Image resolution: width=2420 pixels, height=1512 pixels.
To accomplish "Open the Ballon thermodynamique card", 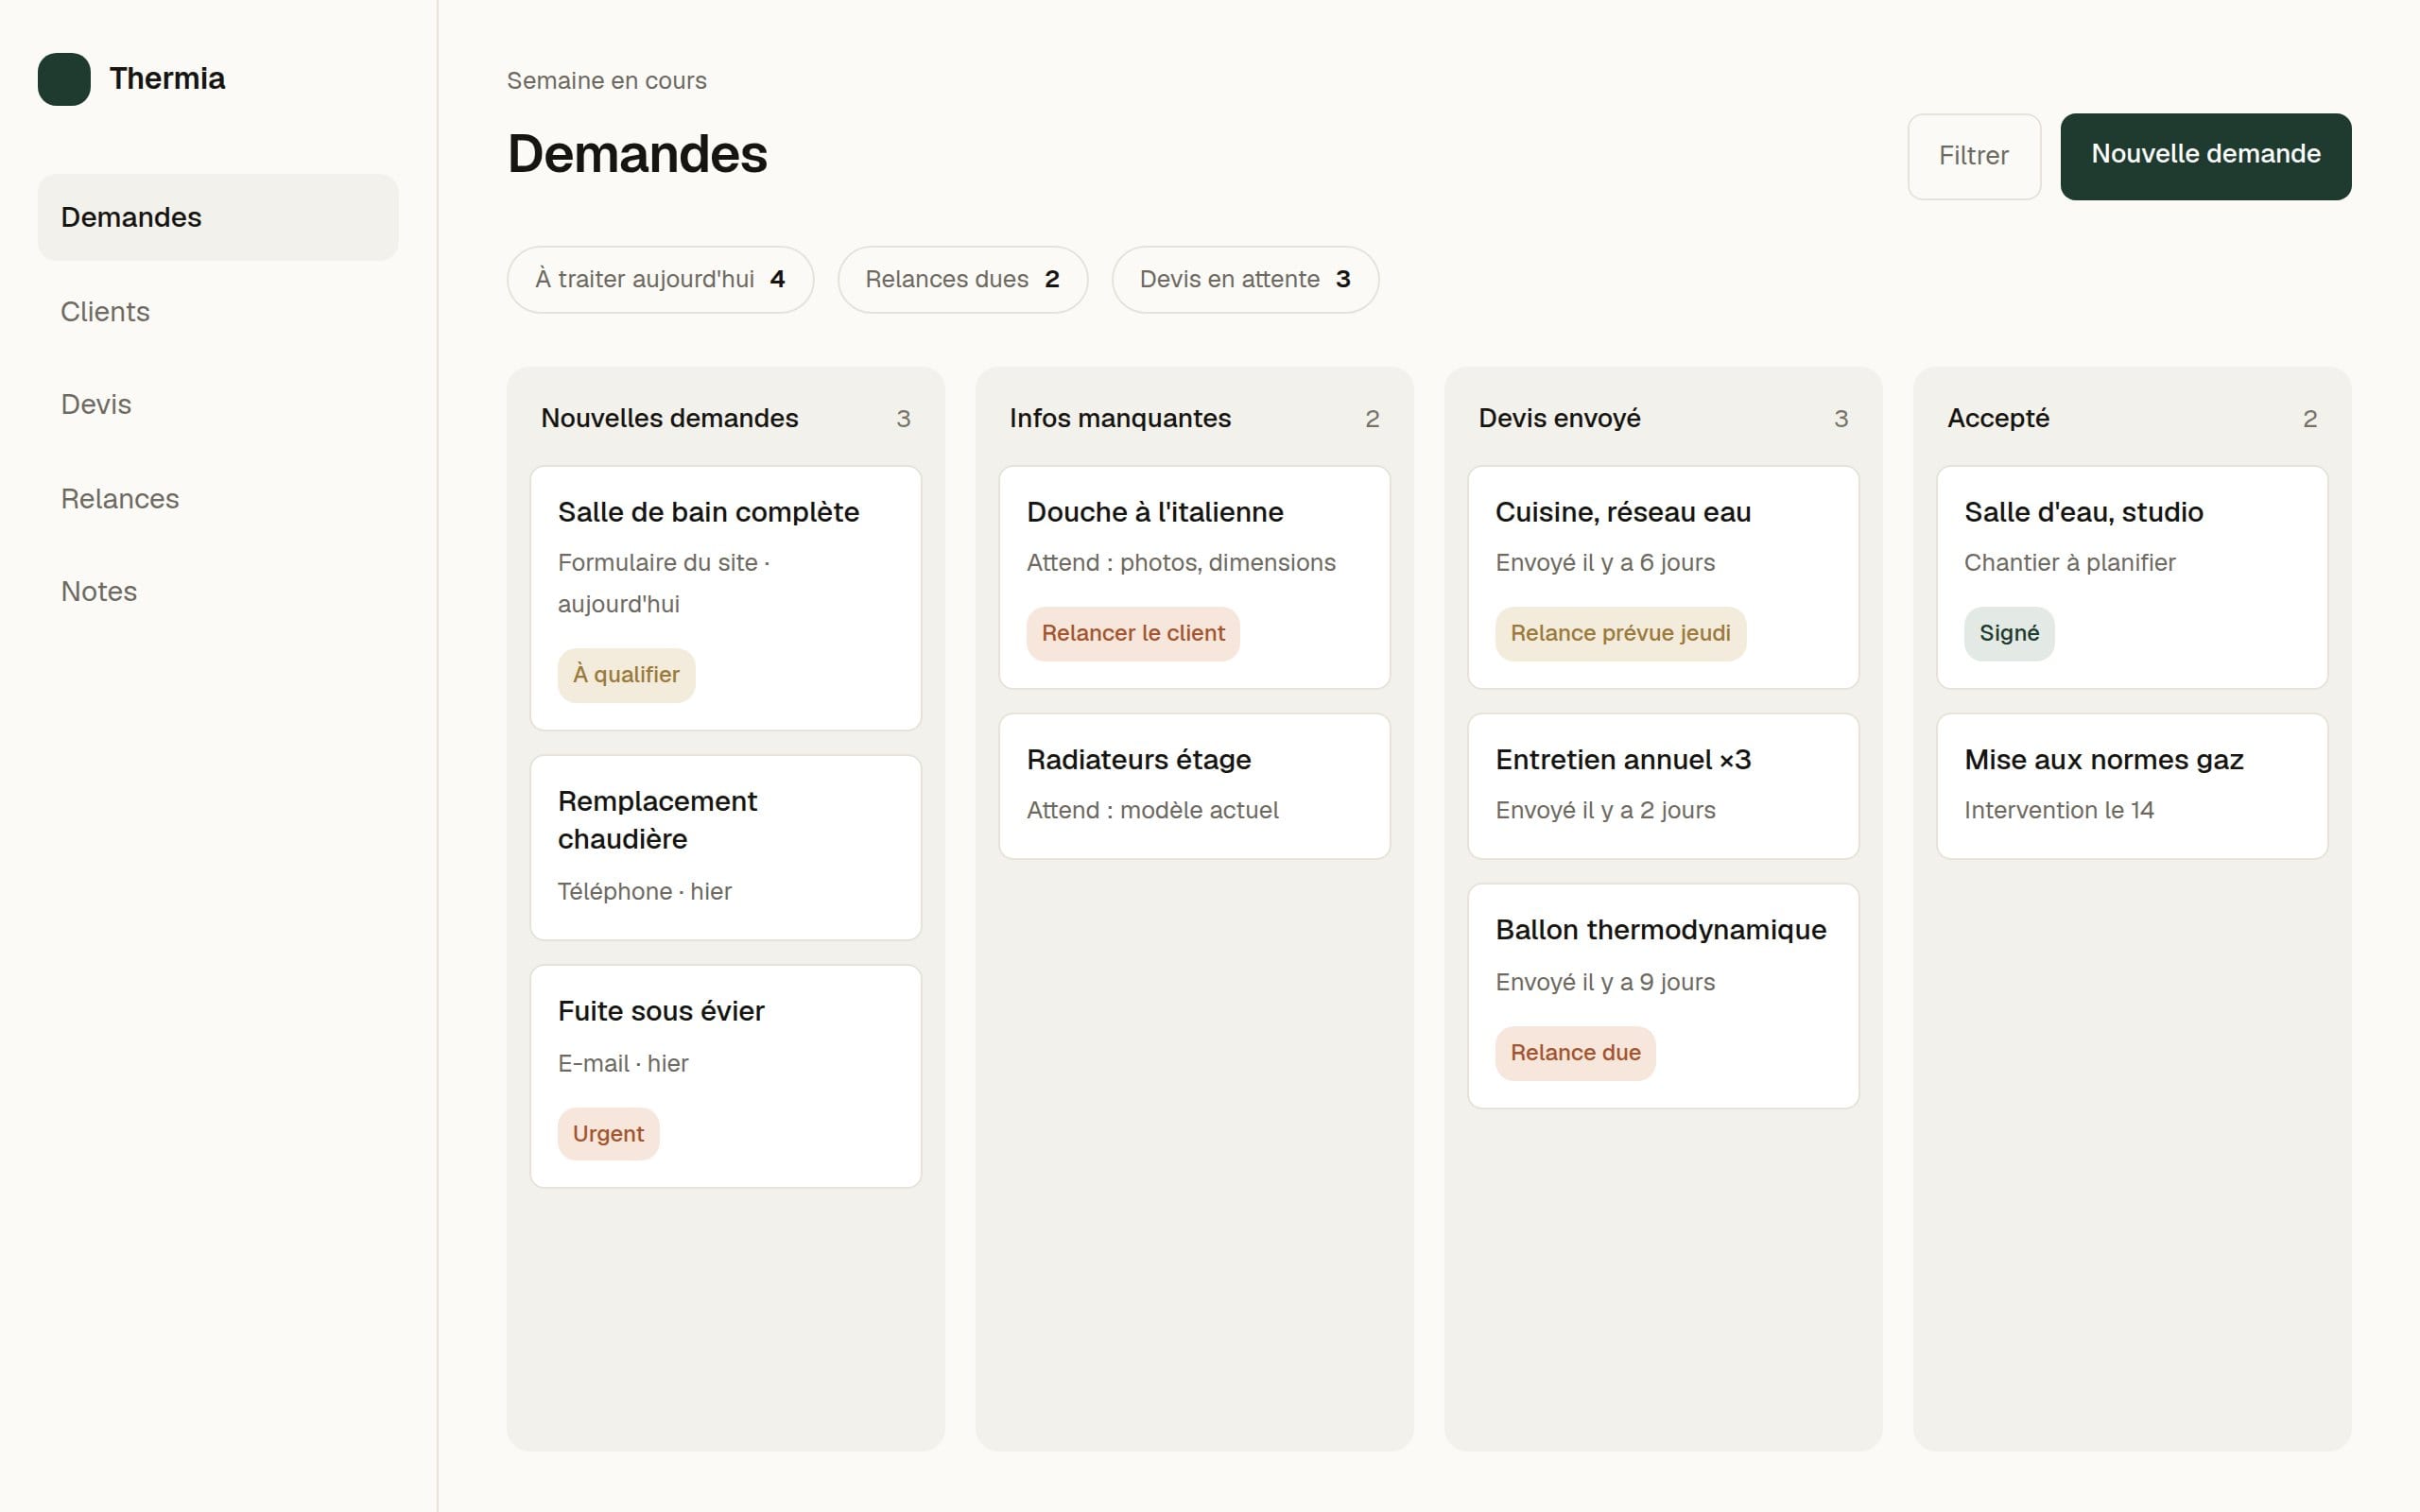I will pos(1663,996).
